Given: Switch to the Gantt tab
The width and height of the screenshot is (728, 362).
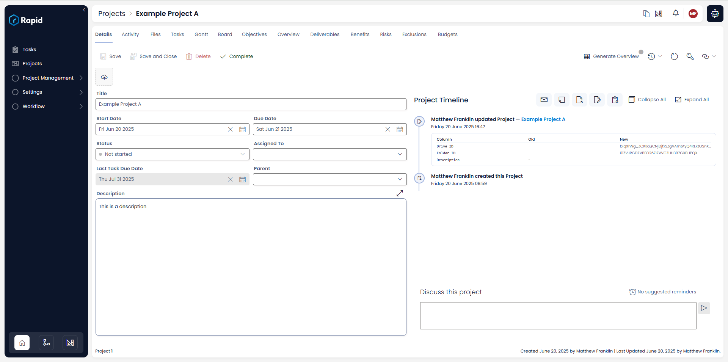Looking at the screenshot, I should pos(201,34).
